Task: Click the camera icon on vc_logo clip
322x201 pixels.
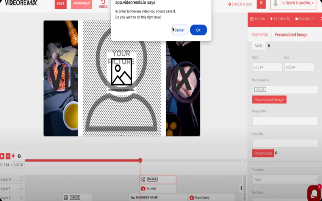Action: (143, 188)
